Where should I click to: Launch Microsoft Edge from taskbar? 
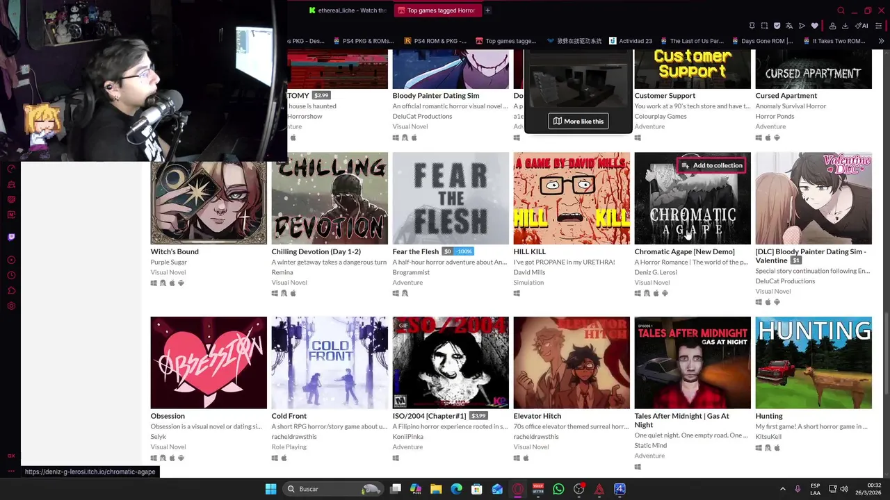(456, 489)
